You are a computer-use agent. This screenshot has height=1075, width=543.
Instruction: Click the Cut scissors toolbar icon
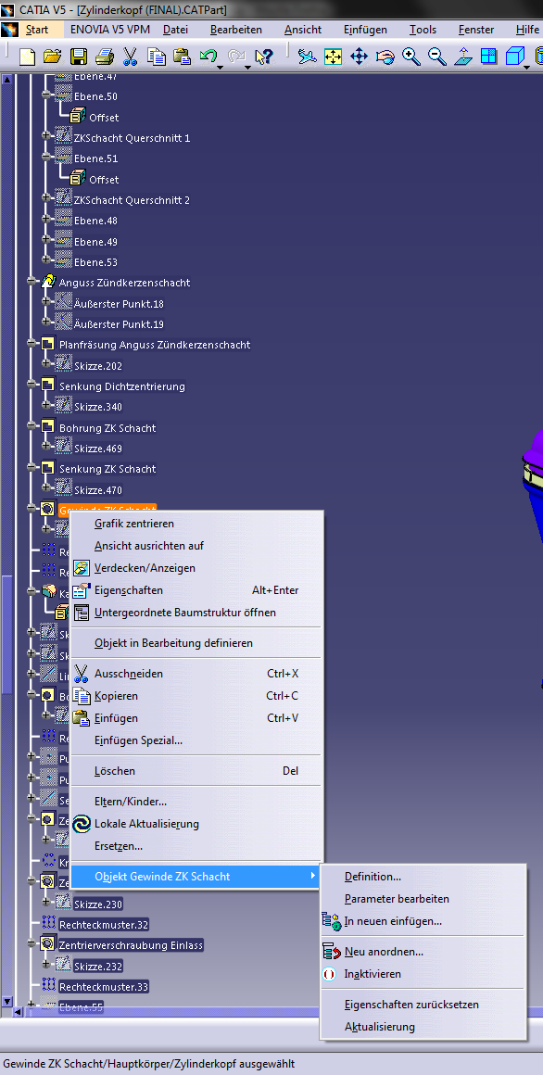click(131, 57)
